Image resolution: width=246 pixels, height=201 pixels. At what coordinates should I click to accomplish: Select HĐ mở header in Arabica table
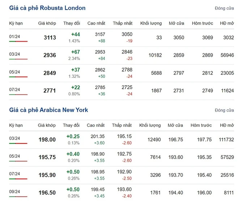[226, 125]
